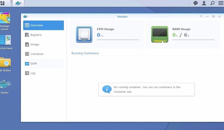Click the RAM module icon

[160, 34]
